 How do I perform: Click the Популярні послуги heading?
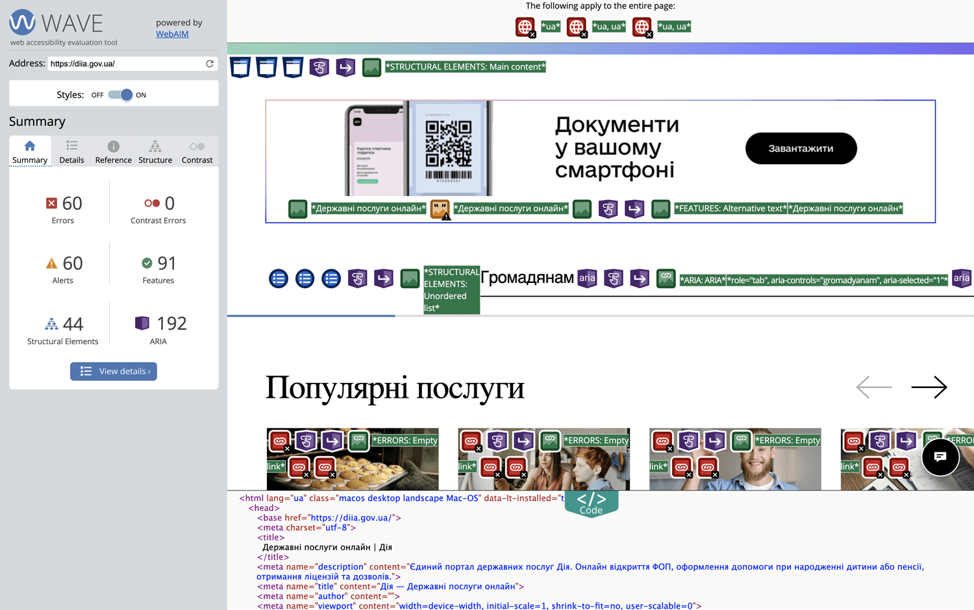pos(395,387)
